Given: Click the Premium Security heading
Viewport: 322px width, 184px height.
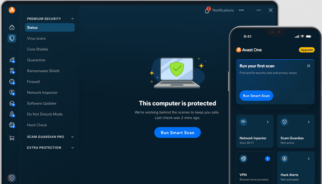Looking at the screenshot, I should point(44,19).
